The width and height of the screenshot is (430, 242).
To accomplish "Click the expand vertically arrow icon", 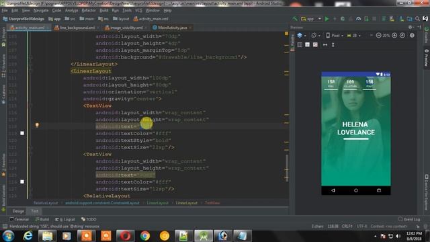I will [333, 45].
